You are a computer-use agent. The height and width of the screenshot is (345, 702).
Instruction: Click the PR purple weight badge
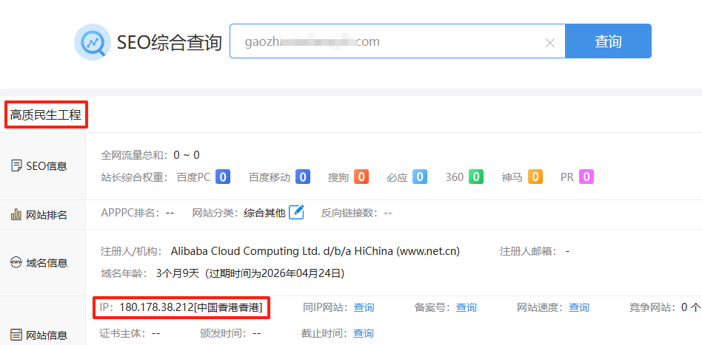click(586, 177)
